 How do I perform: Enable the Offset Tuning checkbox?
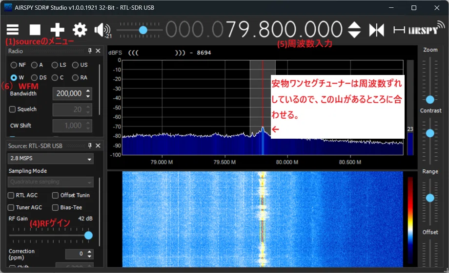(x=55, y=195)
